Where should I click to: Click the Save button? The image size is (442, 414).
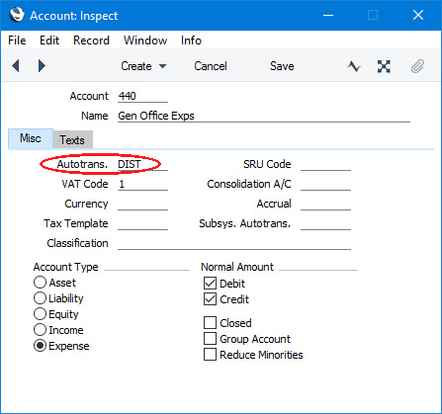(x=282, y=66)
